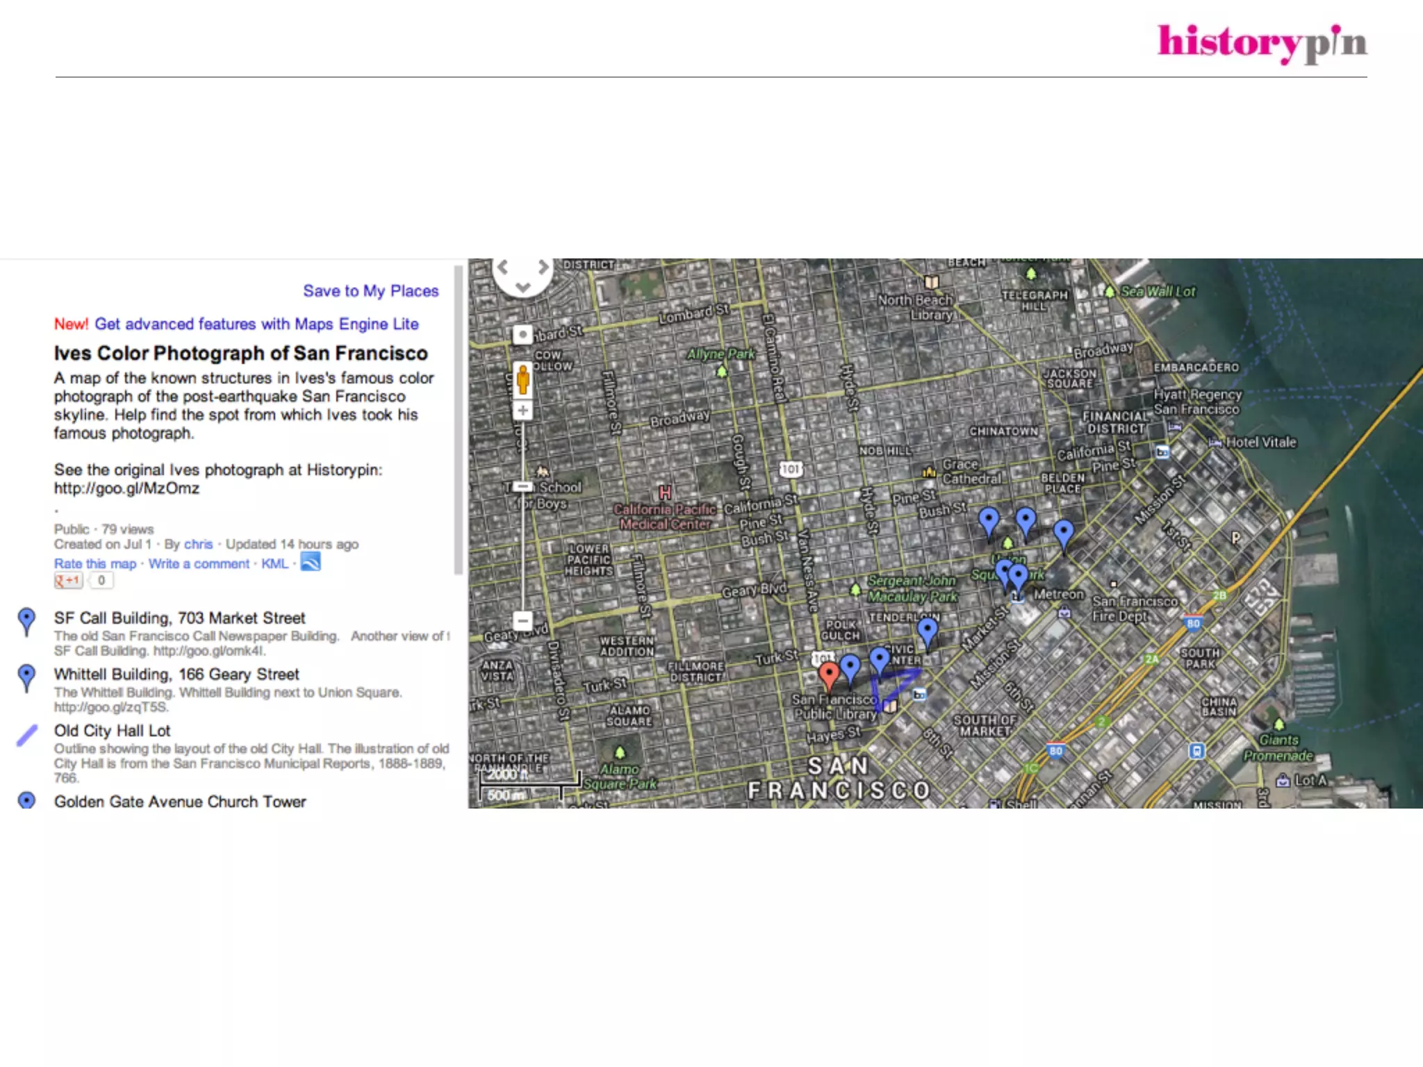
Task: Open the Maps Engine Lite advanced features link
Action: 256,324
